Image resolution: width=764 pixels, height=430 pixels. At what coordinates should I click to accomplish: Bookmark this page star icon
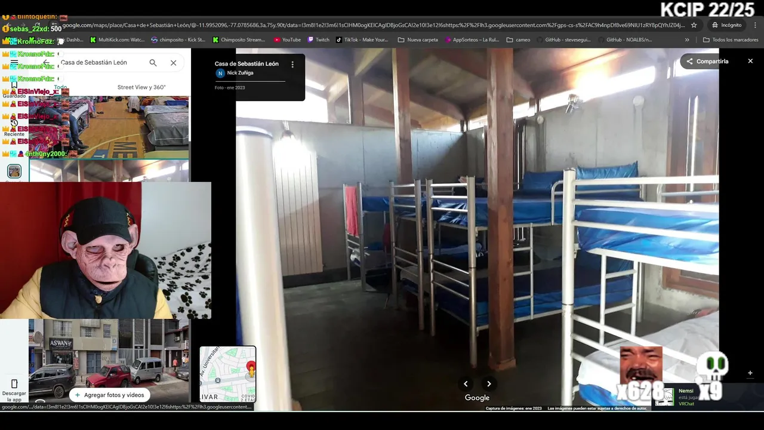[694, 25]
